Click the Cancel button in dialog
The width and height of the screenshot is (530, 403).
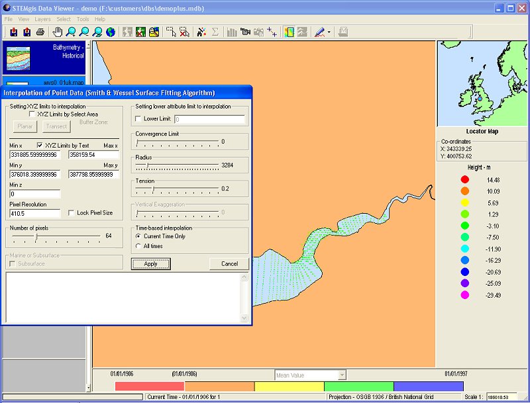tap(229, 263)
